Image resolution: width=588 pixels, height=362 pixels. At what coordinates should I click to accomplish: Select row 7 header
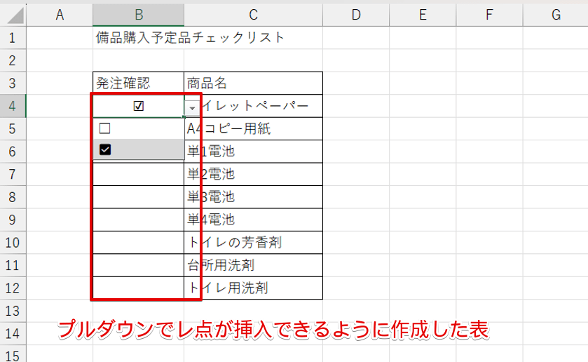[x=13, y=174]
